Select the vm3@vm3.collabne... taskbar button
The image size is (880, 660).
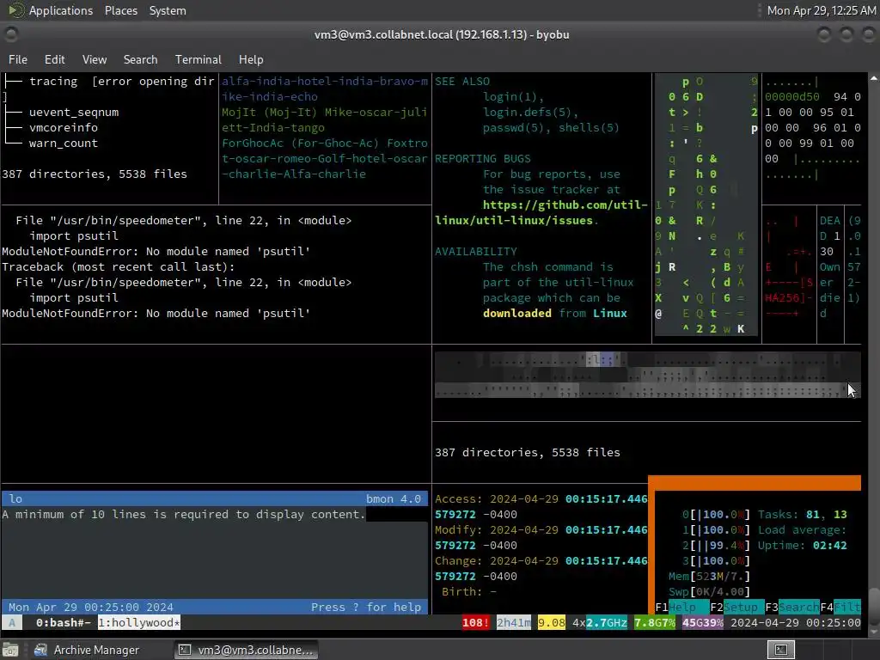246,650
